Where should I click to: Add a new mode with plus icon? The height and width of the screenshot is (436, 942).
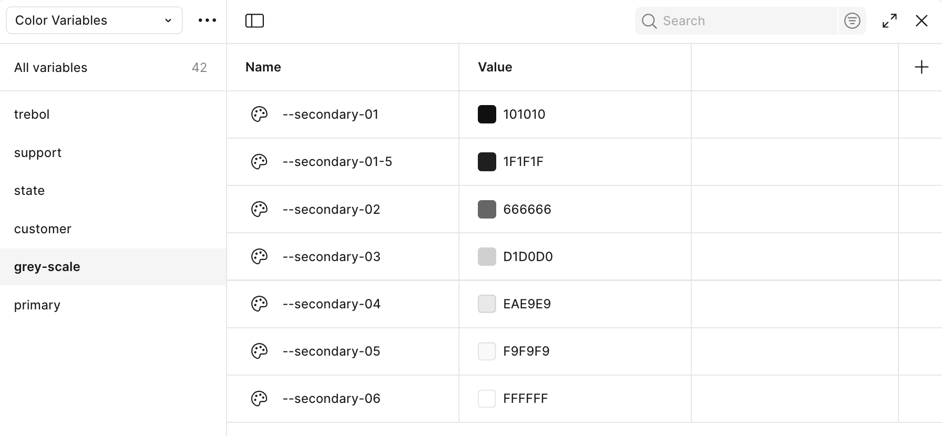pyautogui.click(x=921, y=67)
